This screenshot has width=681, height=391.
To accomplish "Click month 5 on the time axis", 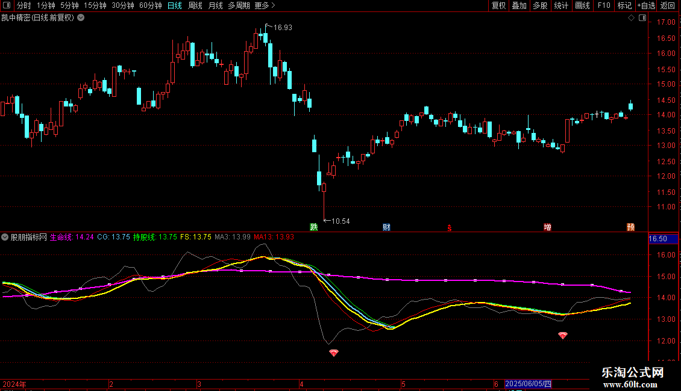I will pos(403,384).
